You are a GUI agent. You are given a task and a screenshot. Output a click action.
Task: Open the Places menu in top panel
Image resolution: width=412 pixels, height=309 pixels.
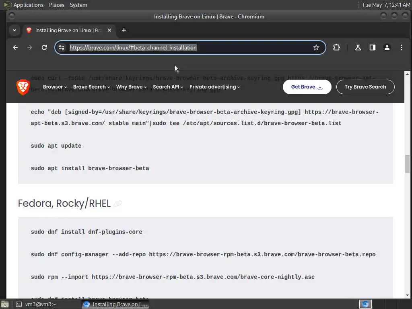(56, 5)
